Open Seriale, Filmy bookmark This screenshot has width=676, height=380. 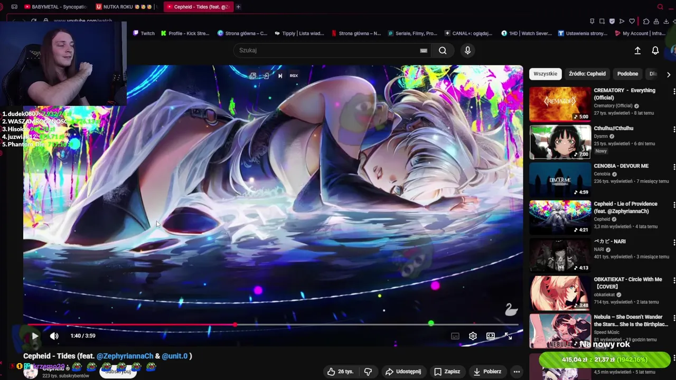pyautogui.click(x=412, y=33)
